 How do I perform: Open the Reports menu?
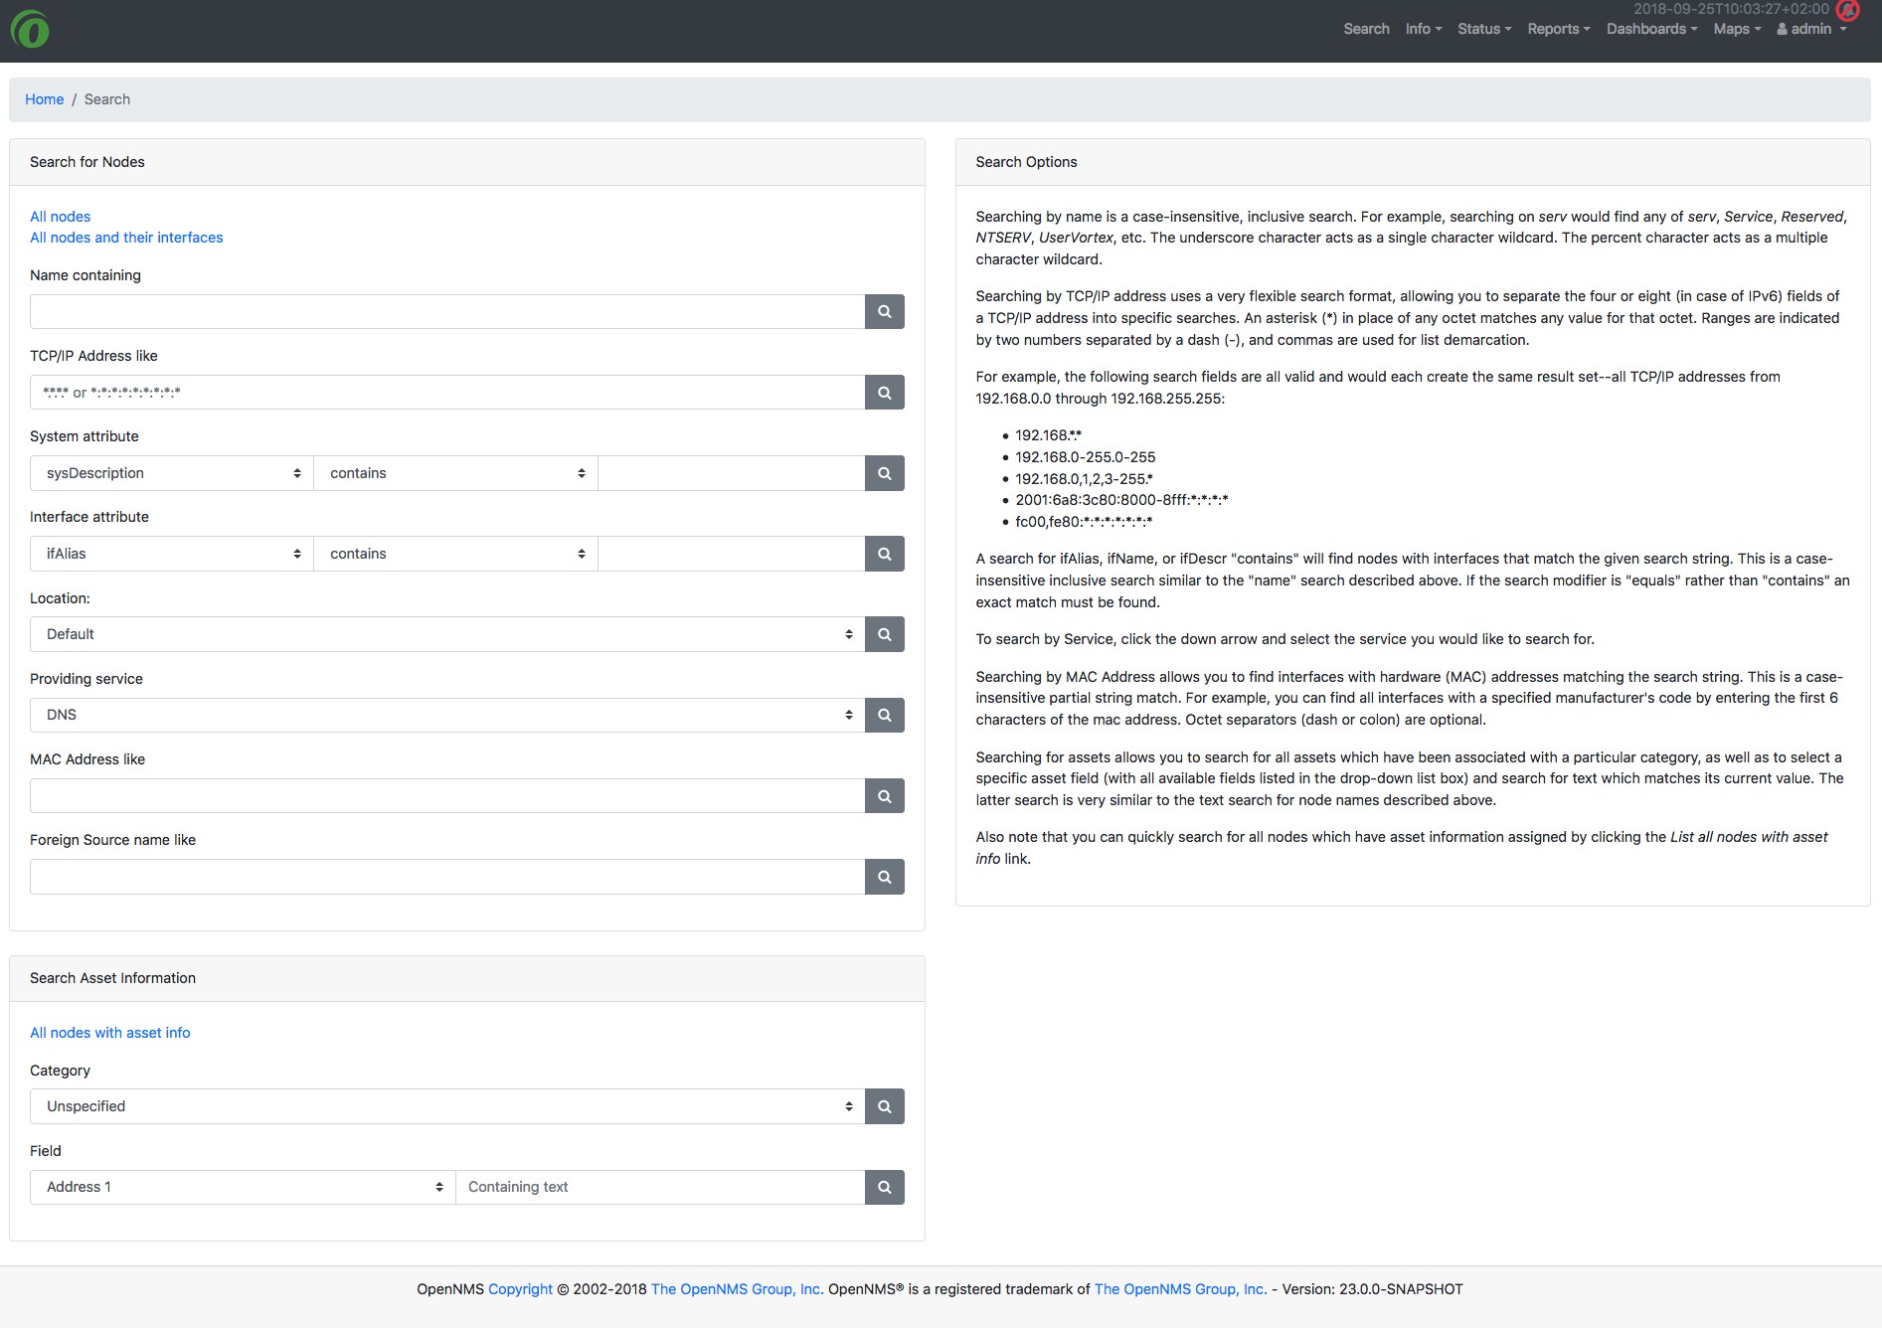pos(1558,29)
